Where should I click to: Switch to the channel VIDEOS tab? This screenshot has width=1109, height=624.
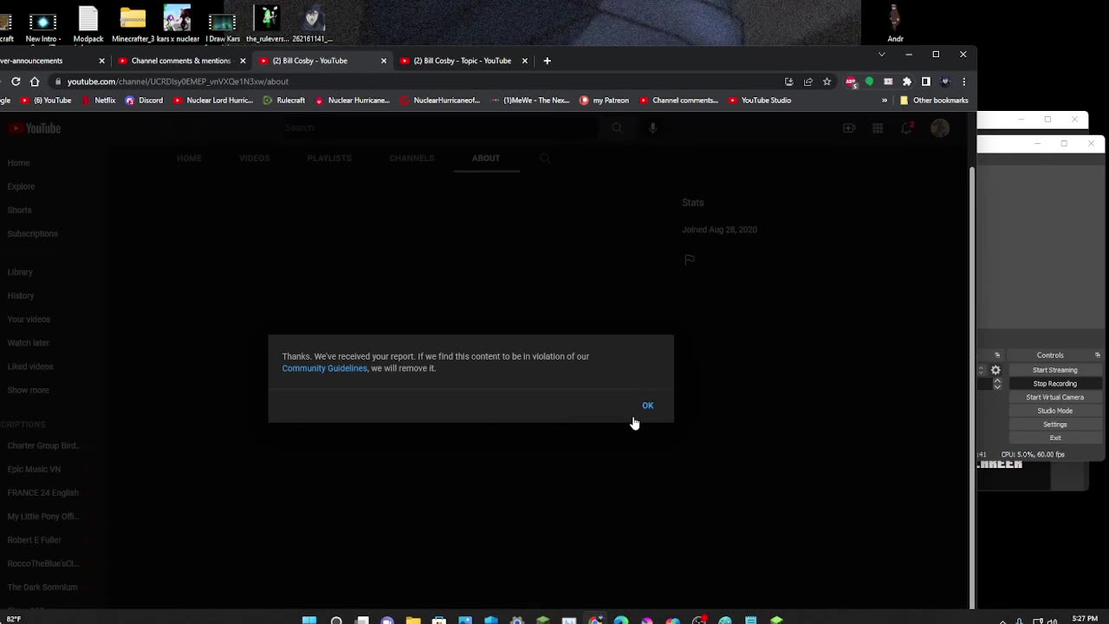tap(254, 159)
